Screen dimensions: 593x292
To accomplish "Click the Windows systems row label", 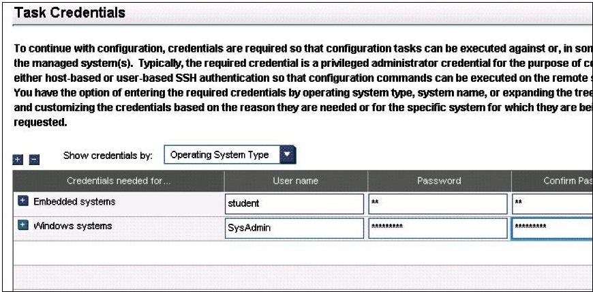I will point(73,226).
